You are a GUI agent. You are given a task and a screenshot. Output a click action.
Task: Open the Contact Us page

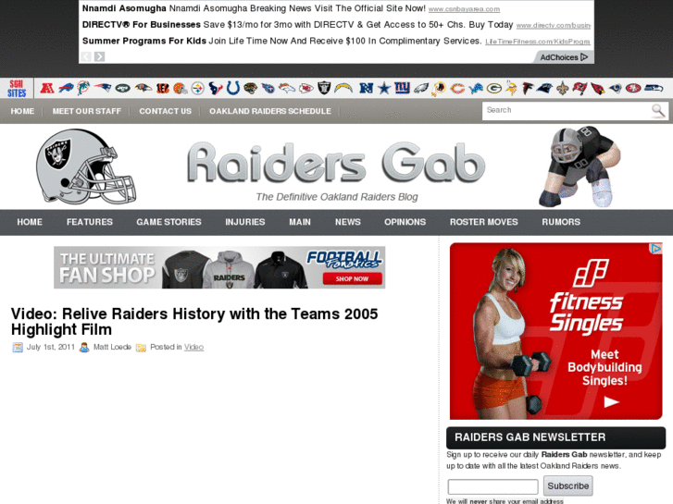[166, 111]
